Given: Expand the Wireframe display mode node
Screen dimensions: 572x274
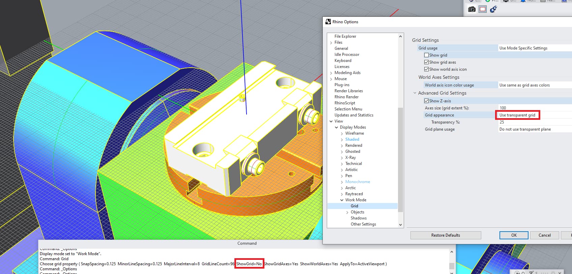Looking at the screenshot, I should 342,134.
